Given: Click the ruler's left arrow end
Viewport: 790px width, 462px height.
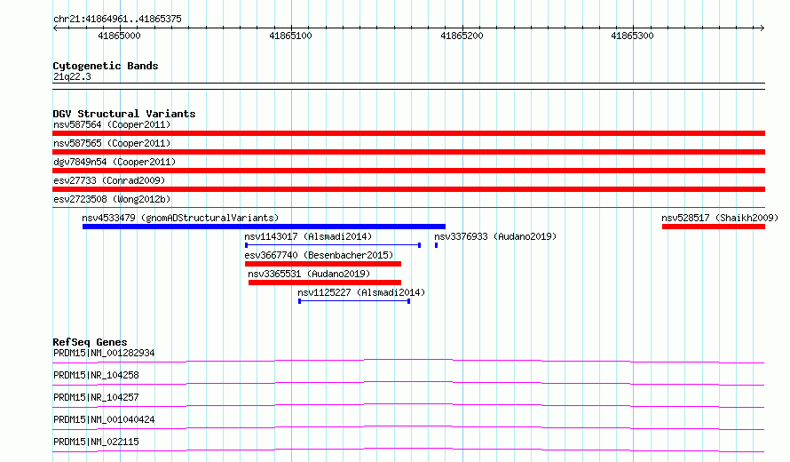Looking at the screenshot, I should 55,28.
